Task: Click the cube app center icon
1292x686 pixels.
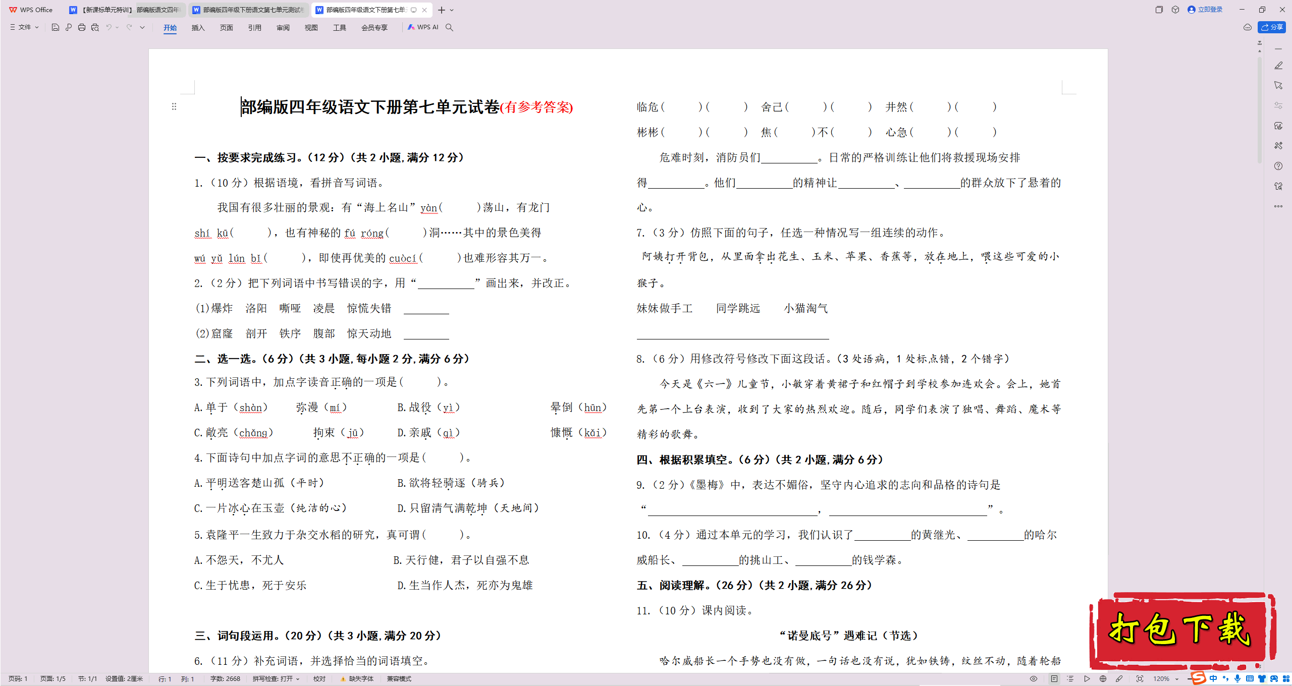Action: [1175, 10]
